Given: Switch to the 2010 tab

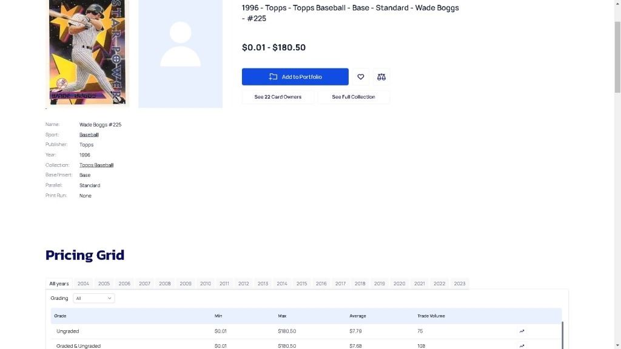Looking at the screenshot, I should click(206, 284).
